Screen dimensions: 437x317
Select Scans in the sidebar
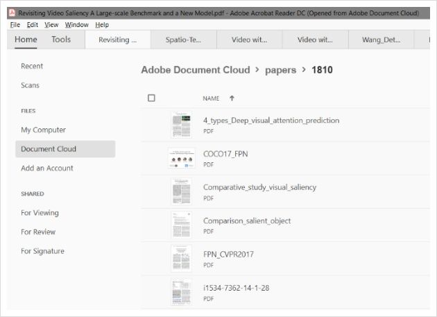click(x=30, y=85)
